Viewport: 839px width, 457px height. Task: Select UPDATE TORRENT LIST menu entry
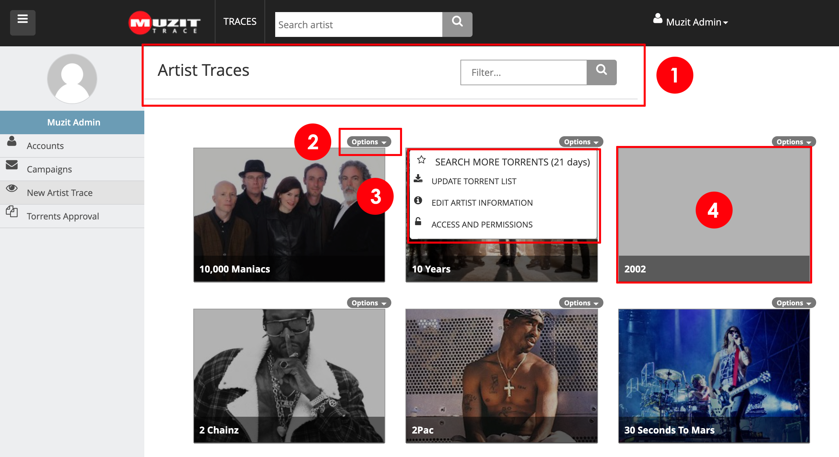pyautogui.click(x=503, y=181)
